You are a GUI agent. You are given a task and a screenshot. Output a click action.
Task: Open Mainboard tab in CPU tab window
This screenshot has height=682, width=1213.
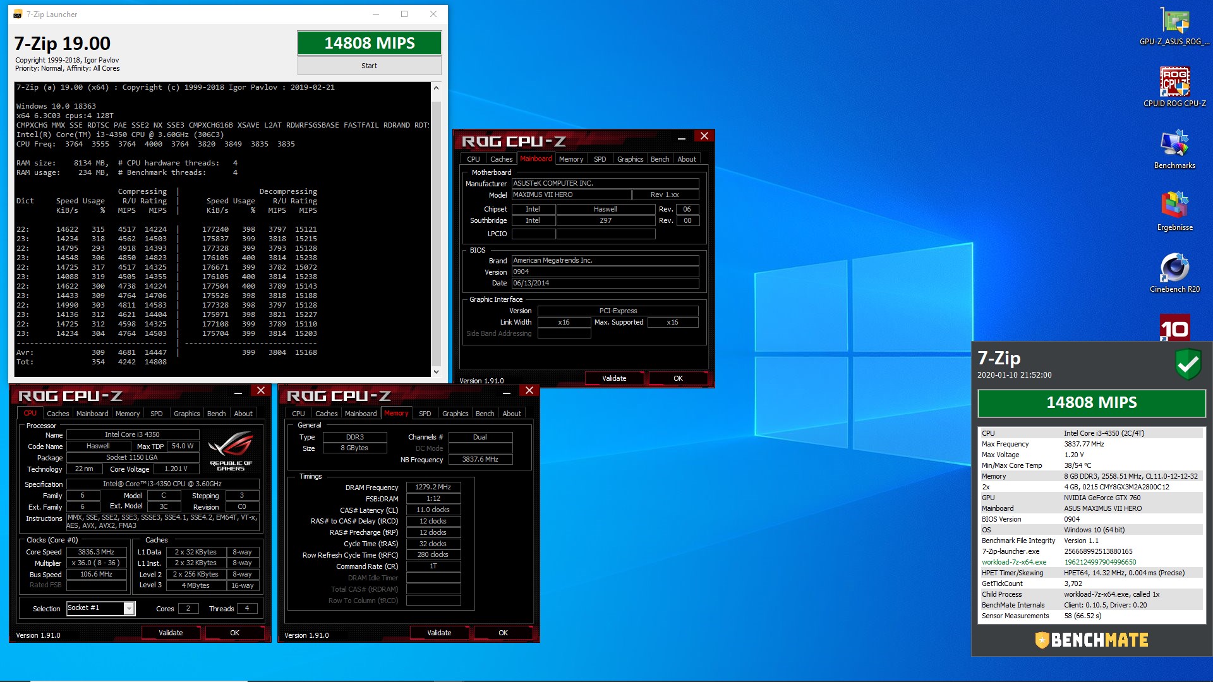click(x=92, y=414)
